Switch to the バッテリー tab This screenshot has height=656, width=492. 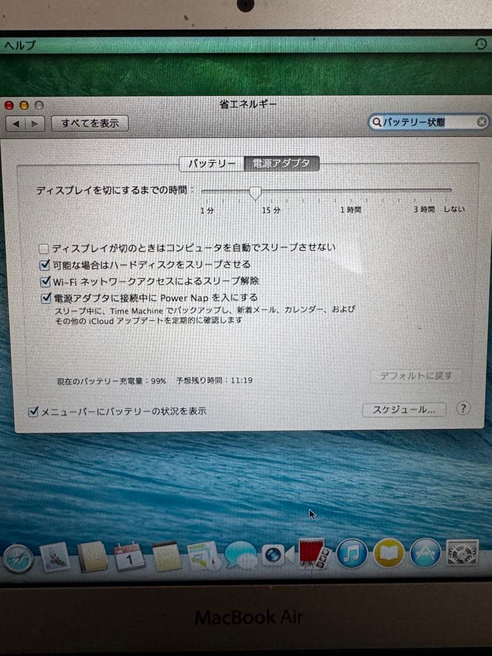pos(212,163)
